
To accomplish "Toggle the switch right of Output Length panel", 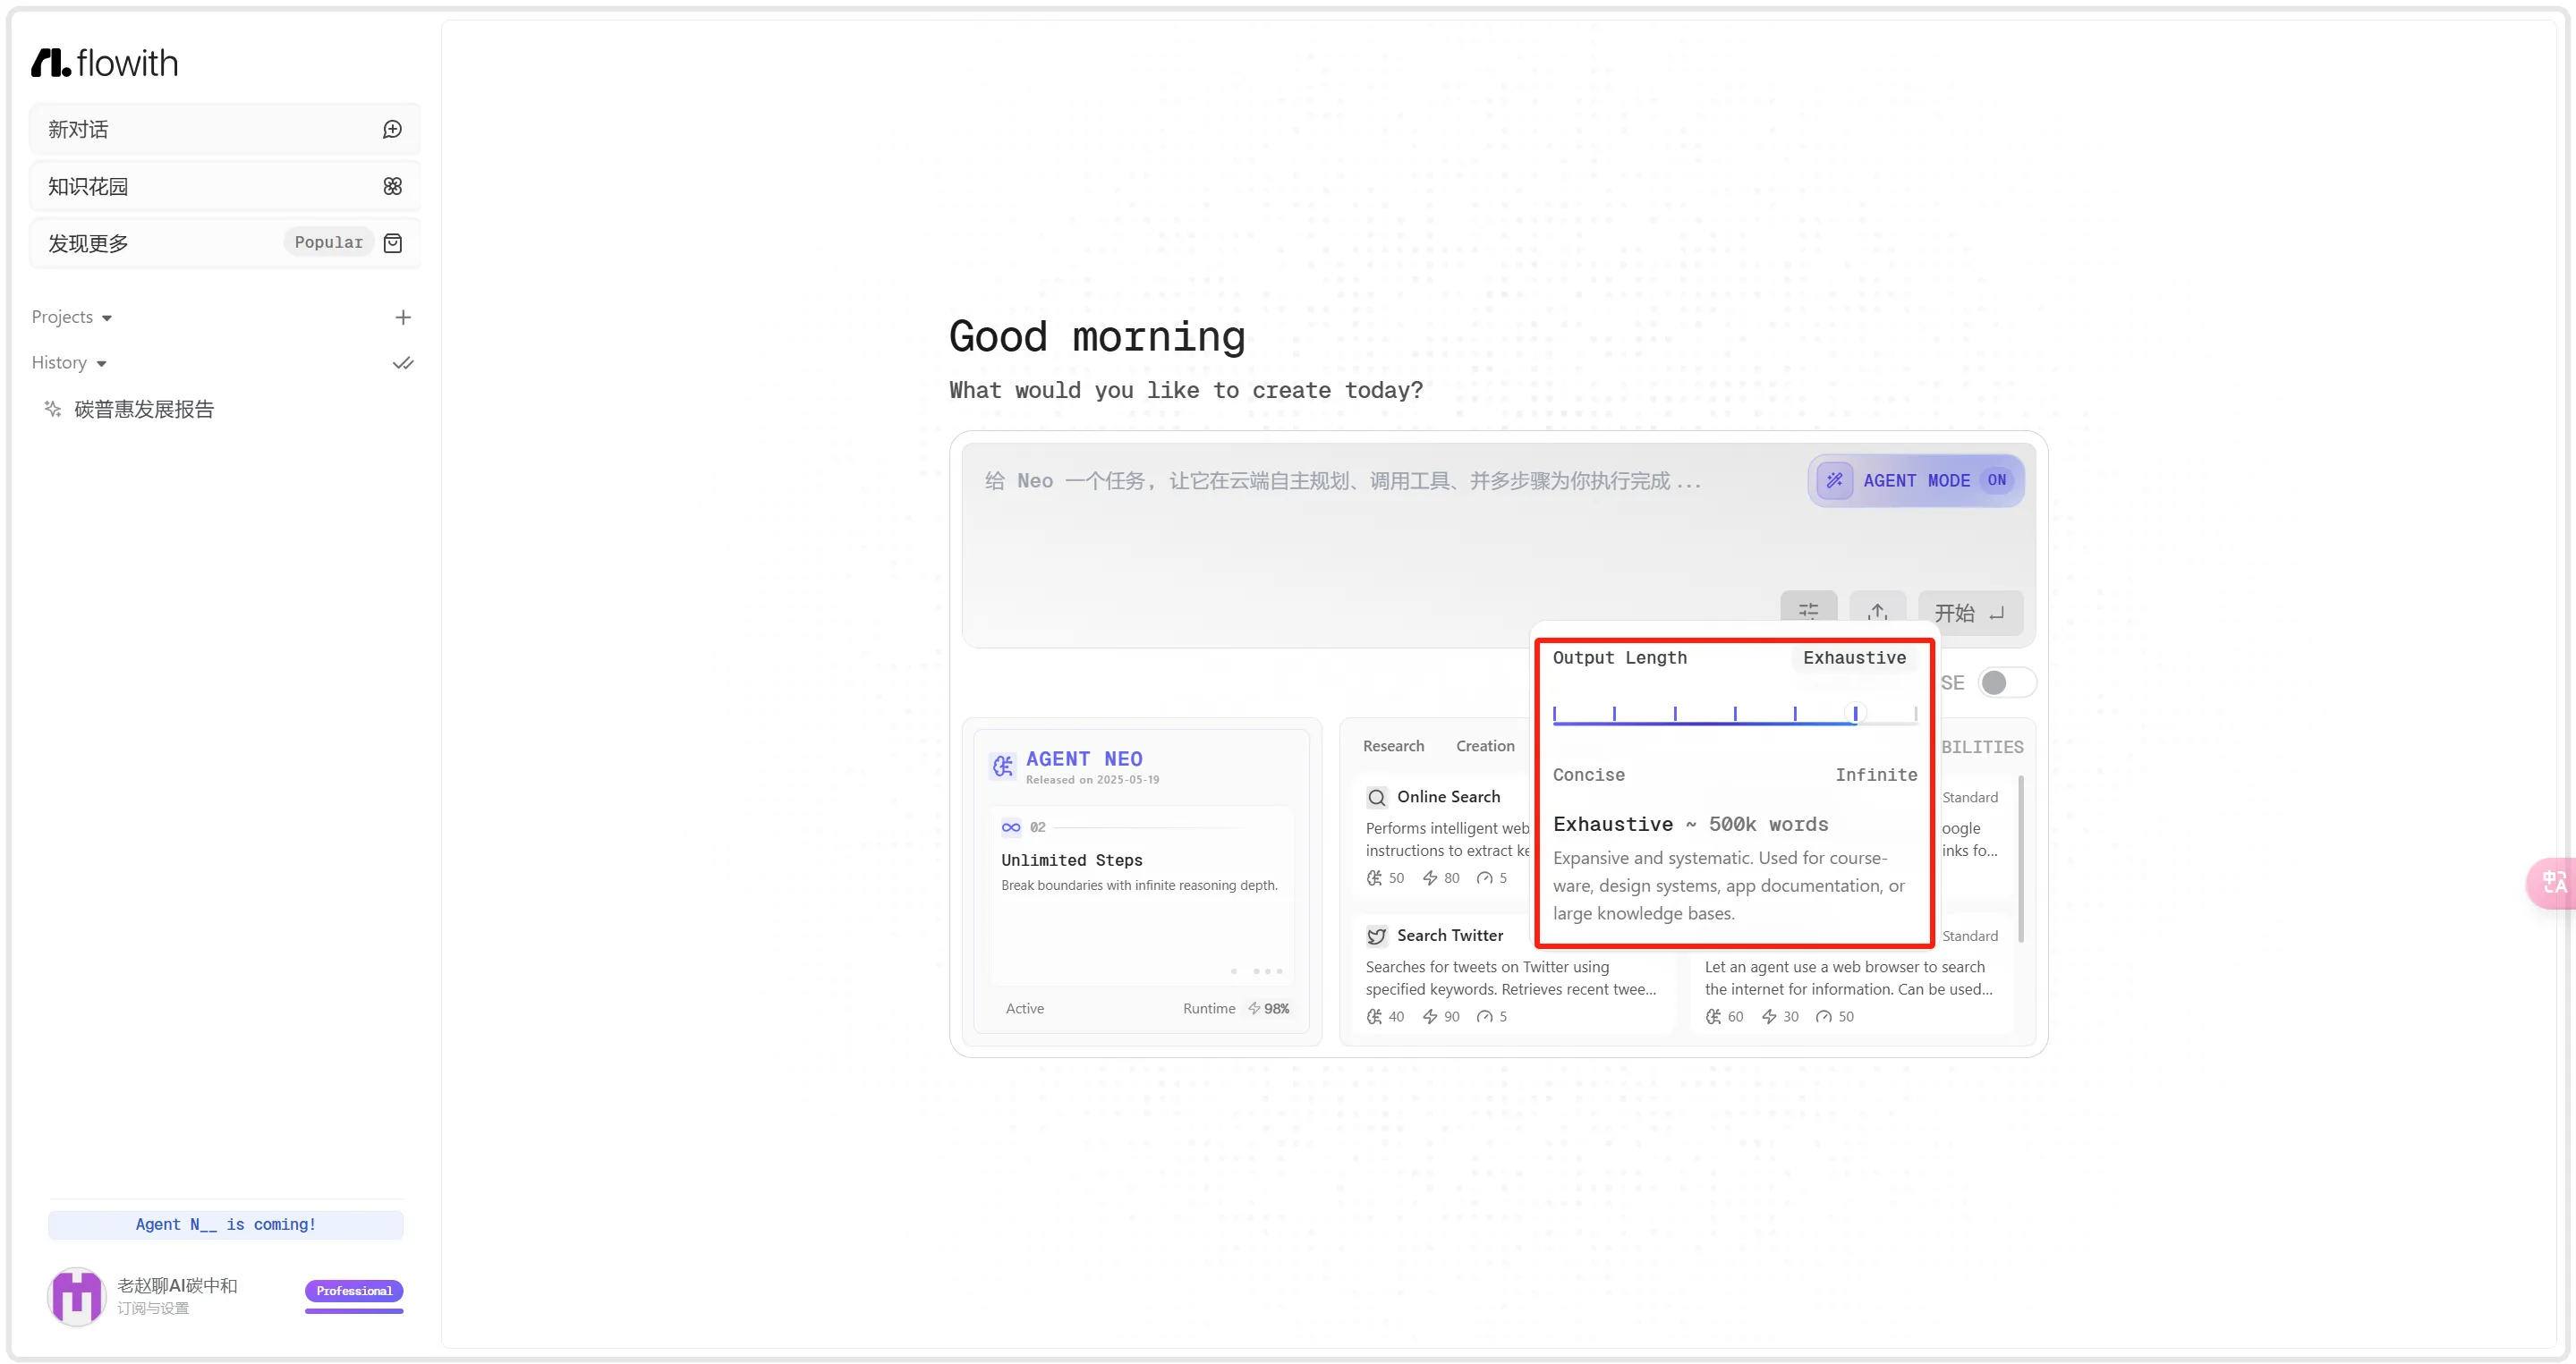I will pos(2005,683).
